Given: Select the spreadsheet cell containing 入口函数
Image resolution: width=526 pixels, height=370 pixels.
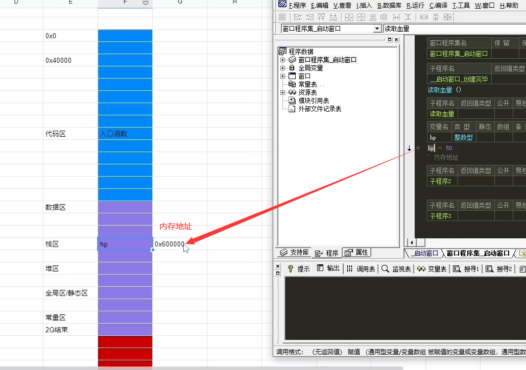Looking at the screenshot, I should [125, 134].
